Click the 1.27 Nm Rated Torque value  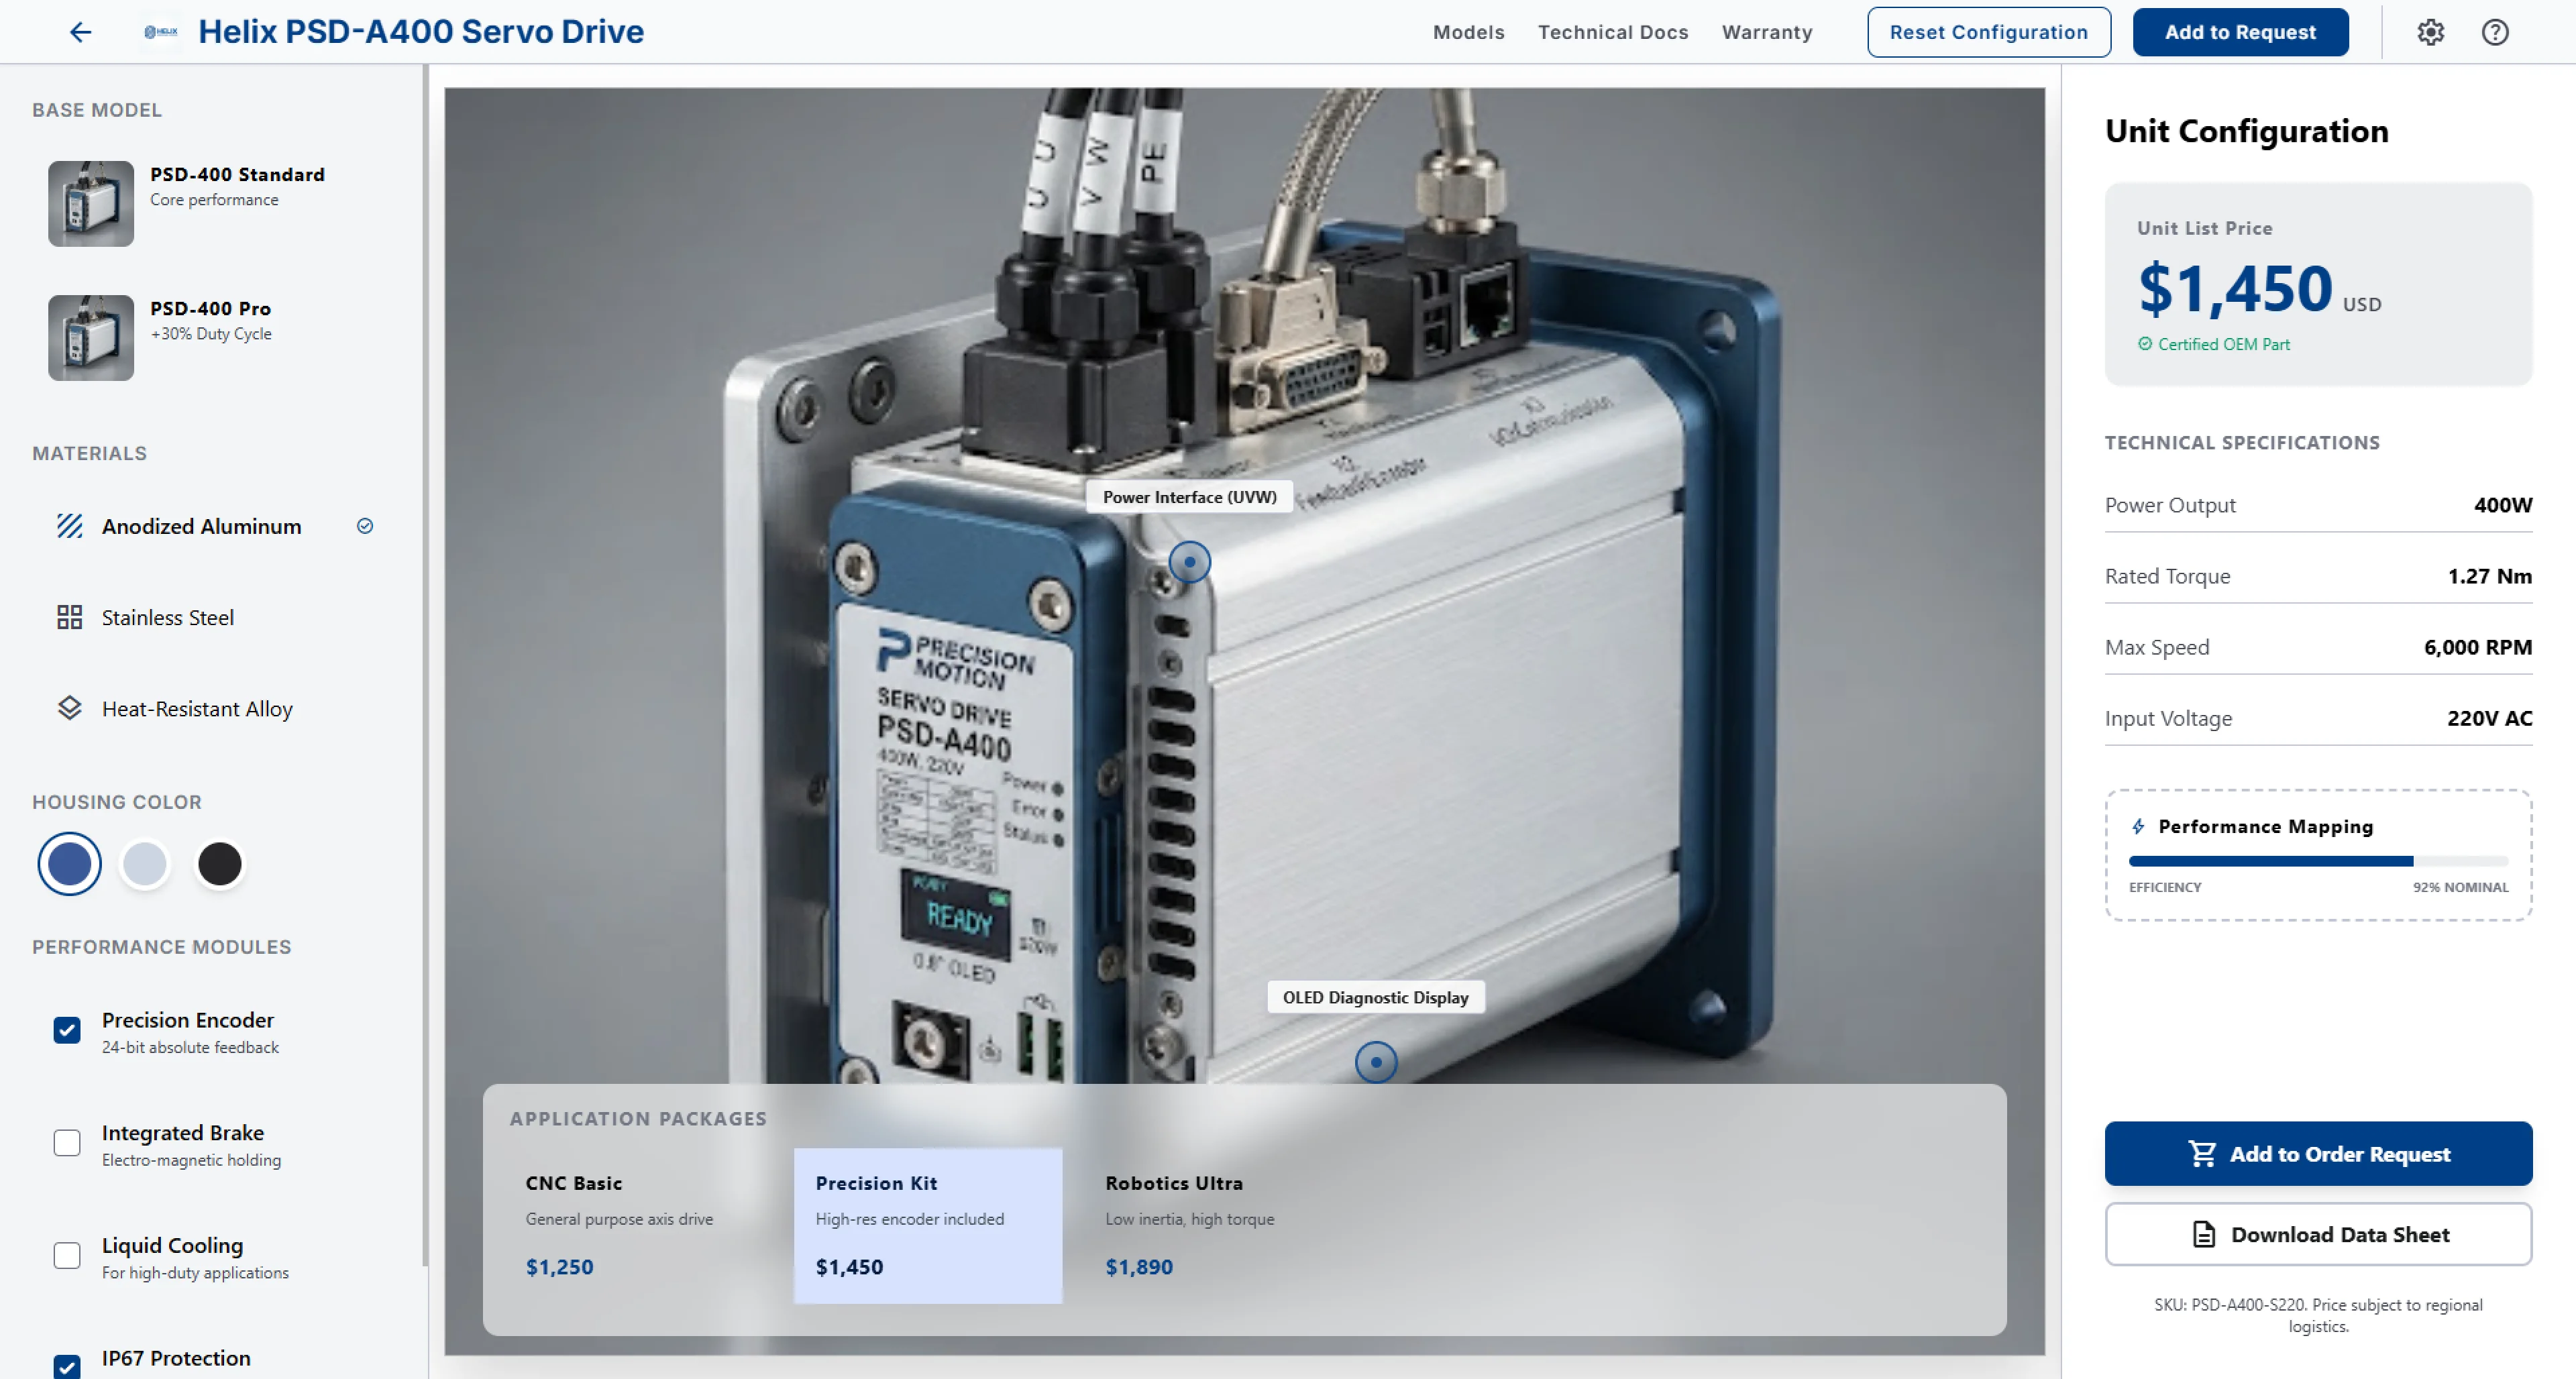[x=2489, y=576]
